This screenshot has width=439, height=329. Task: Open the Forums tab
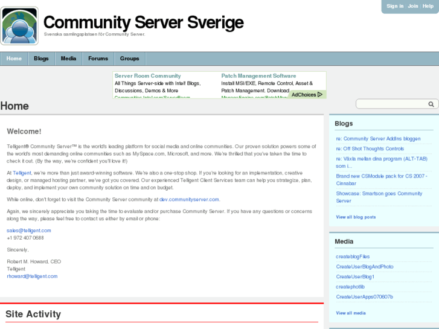(98, 59)
